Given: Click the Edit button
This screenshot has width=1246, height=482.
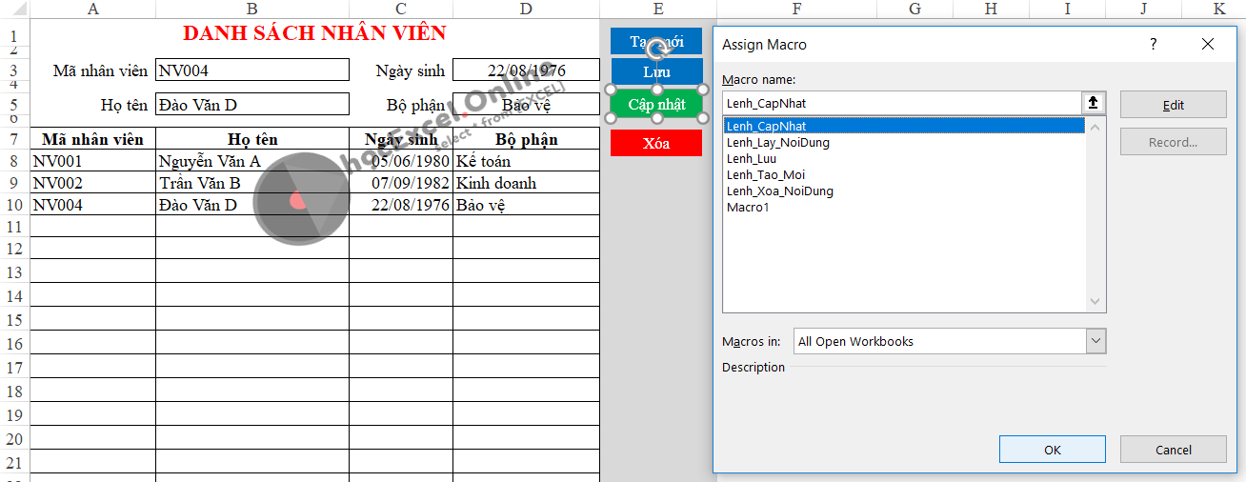Looking at the screenshot, I should (1173, 105).
